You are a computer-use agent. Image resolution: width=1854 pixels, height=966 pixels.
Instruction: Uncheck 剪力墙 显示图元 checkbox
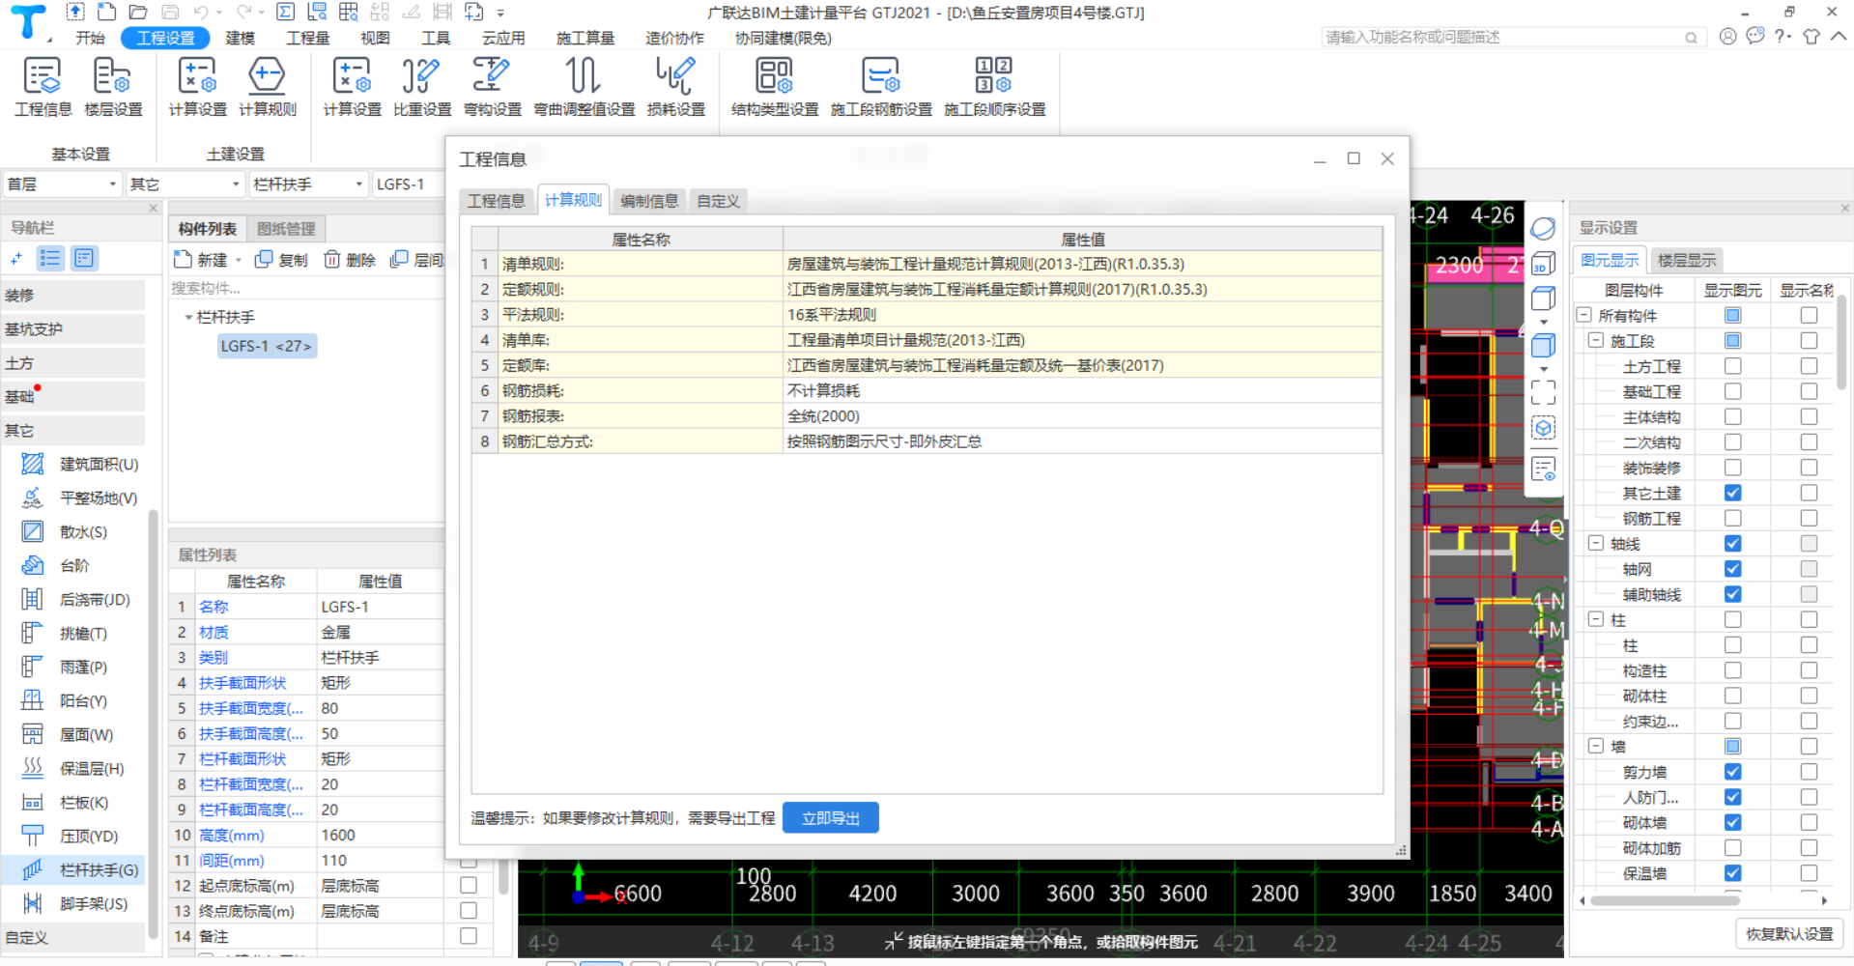coord(1733,772)
